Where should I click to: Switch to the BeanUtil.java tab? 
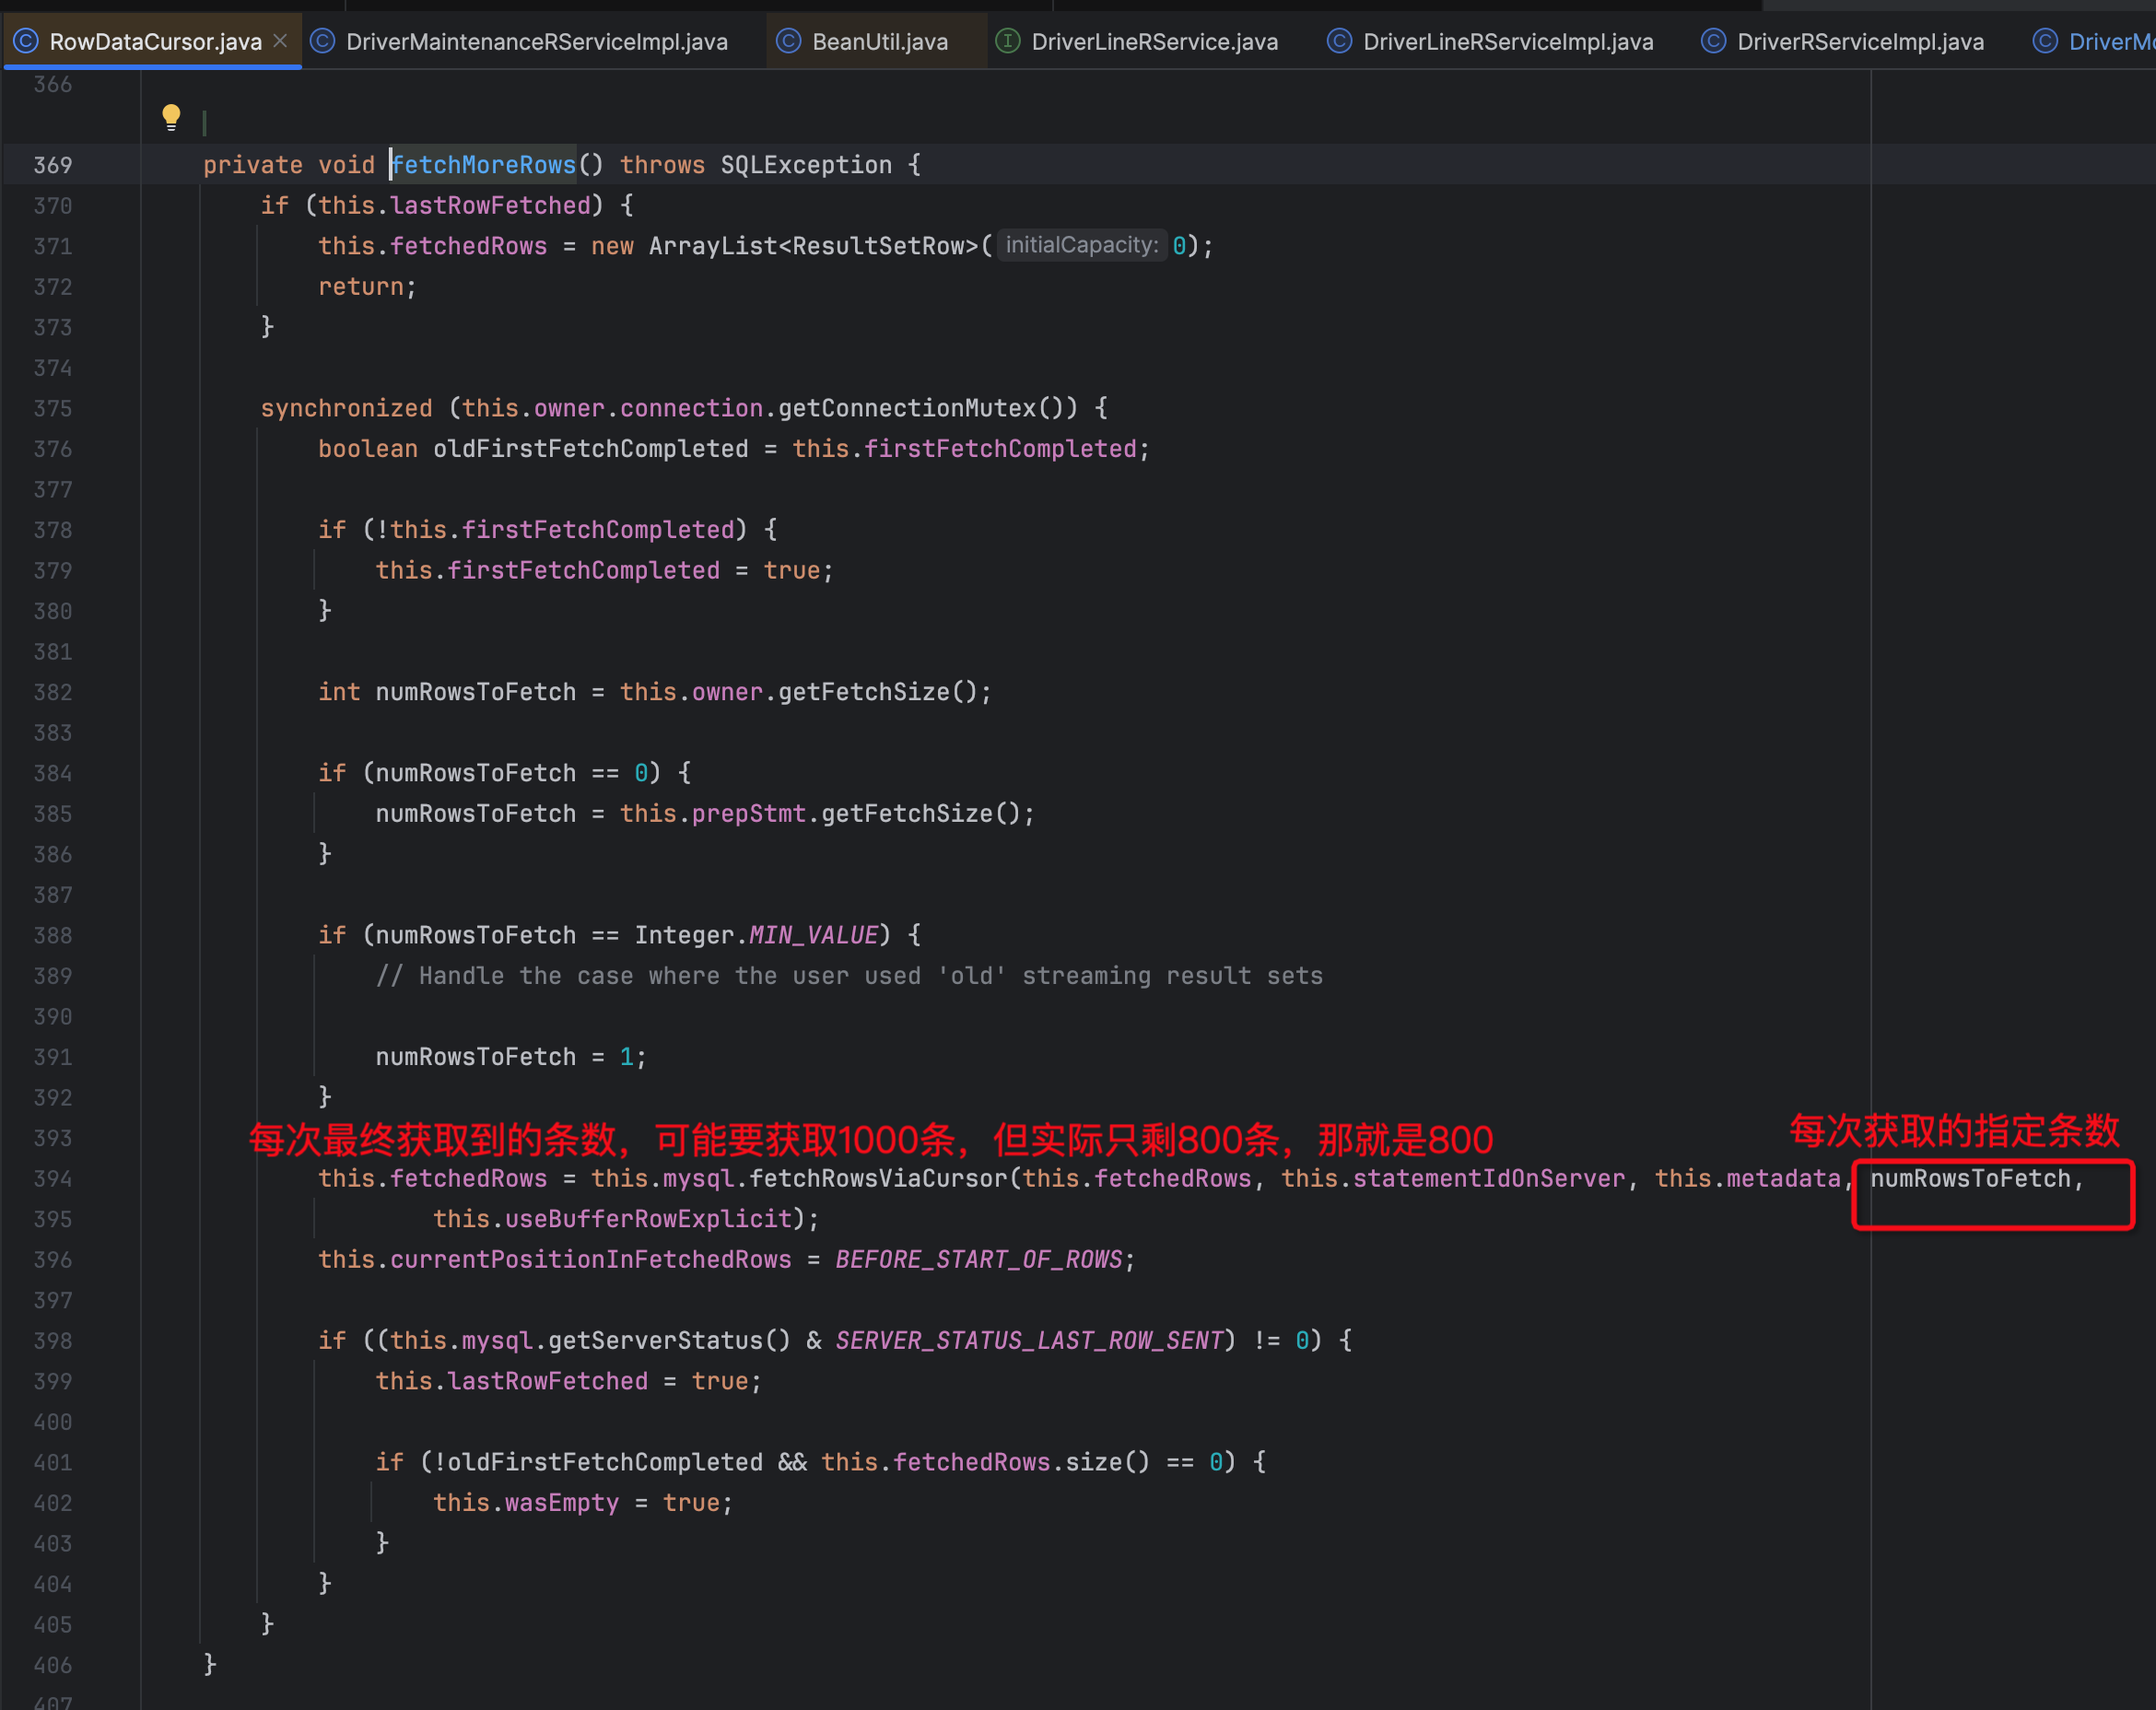tap(879, 42)
